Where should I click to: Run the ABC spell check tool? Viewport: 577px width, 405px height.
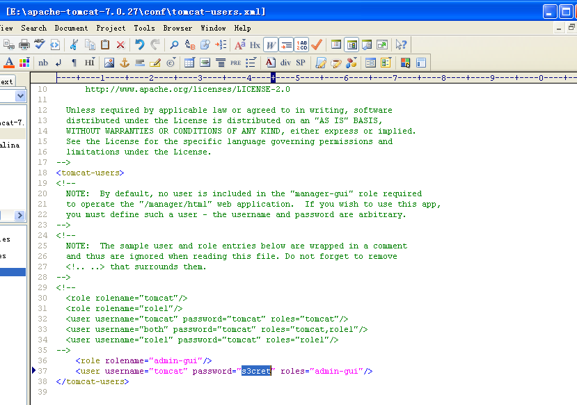pos(40,45)
